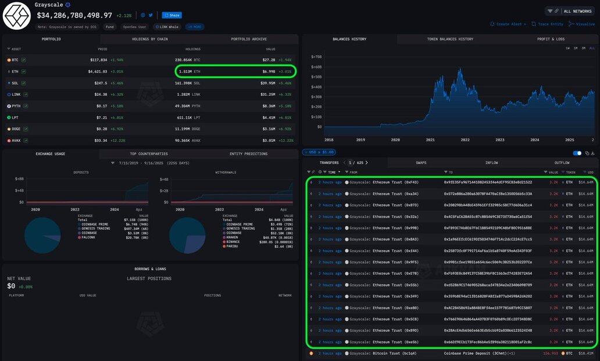This screenshot has width=600, height=361.
Task: Switch to Top Counterparties tab
Action: tap(148, 153)
